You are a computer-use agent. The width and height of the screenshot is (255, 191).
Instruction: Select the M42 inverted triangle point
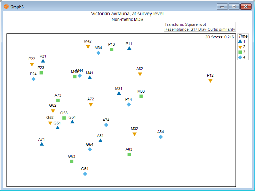pos(88,47)
